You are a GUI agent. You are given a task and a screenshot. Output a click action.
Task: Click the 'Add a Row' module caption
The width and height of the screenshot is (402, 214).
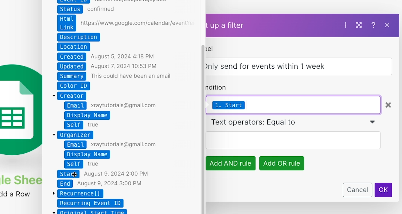(15, 194)
